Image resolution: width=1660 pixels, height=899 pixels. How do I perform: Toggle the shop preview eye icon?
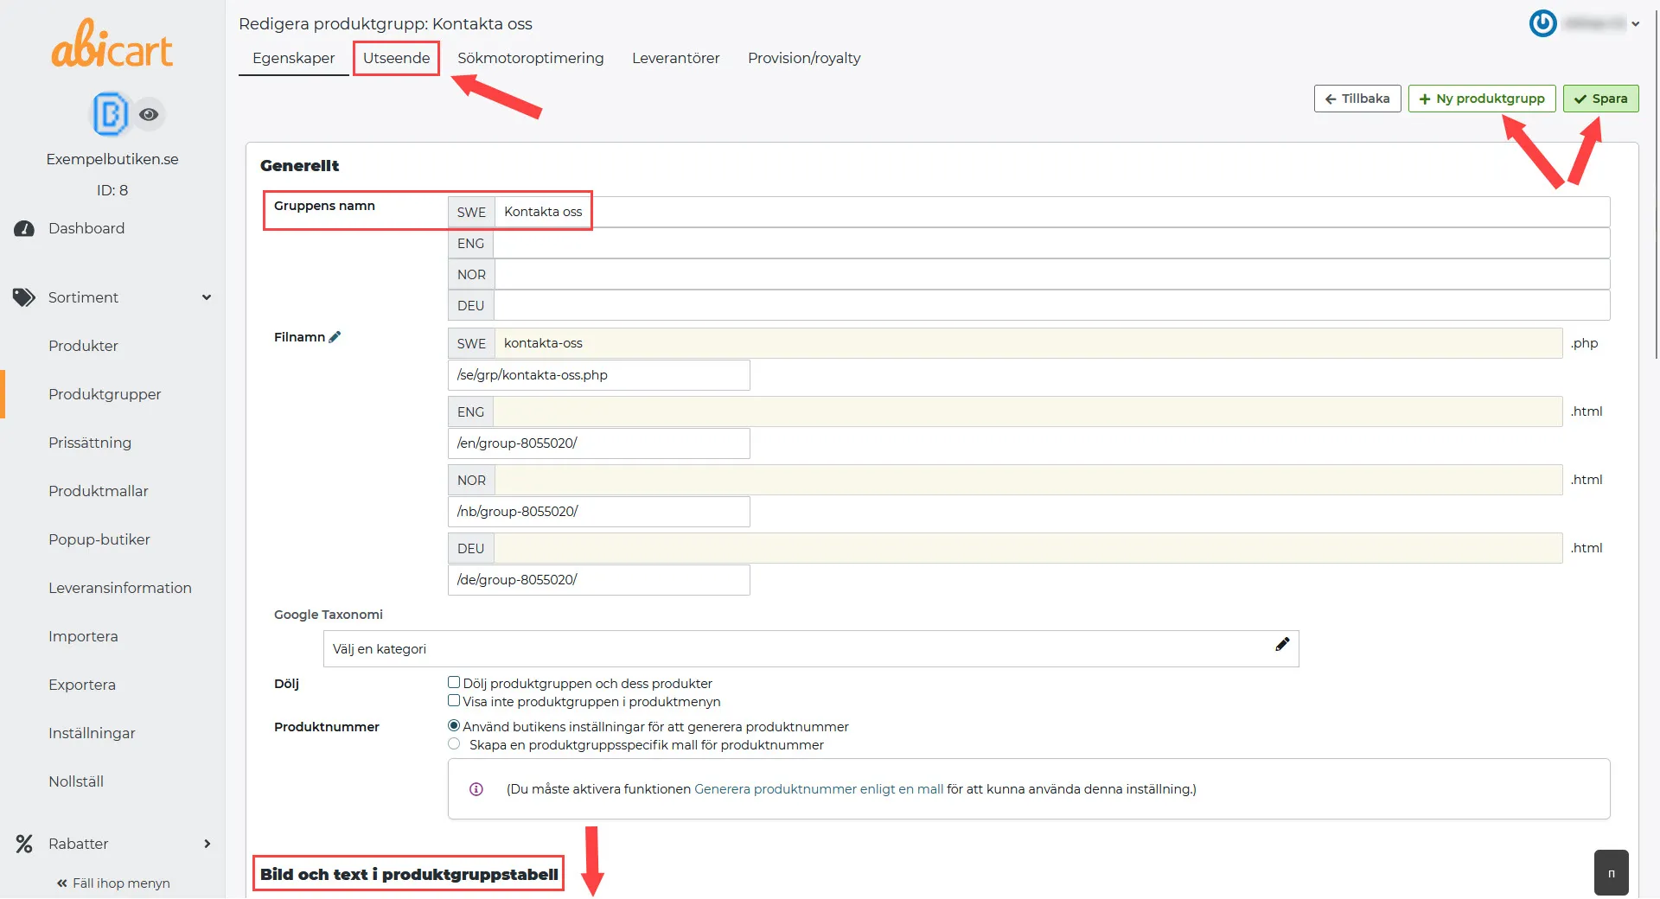pyautogui.click(x=149, y=114)
